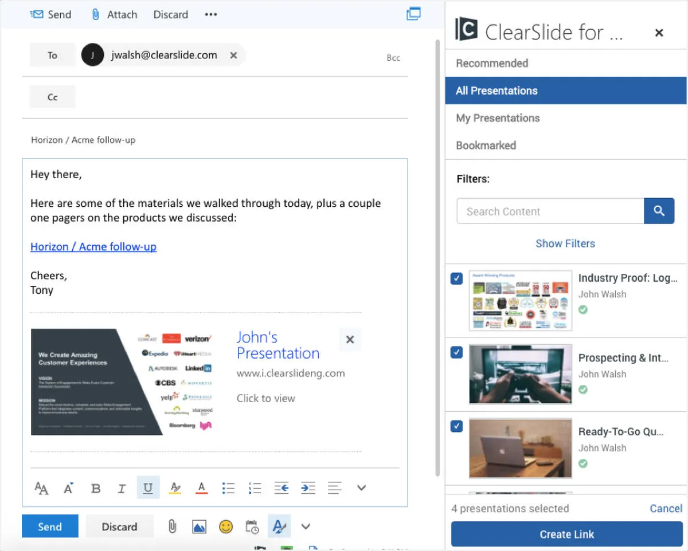
Task: Open more send options chevron beside pen icon
Action: (306, 526)
